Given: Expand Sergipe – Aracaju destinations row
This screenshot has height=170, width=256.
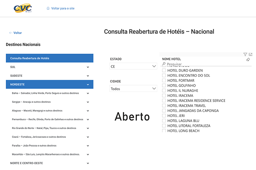Looking at the screenshot, I should tap(50, 102).
